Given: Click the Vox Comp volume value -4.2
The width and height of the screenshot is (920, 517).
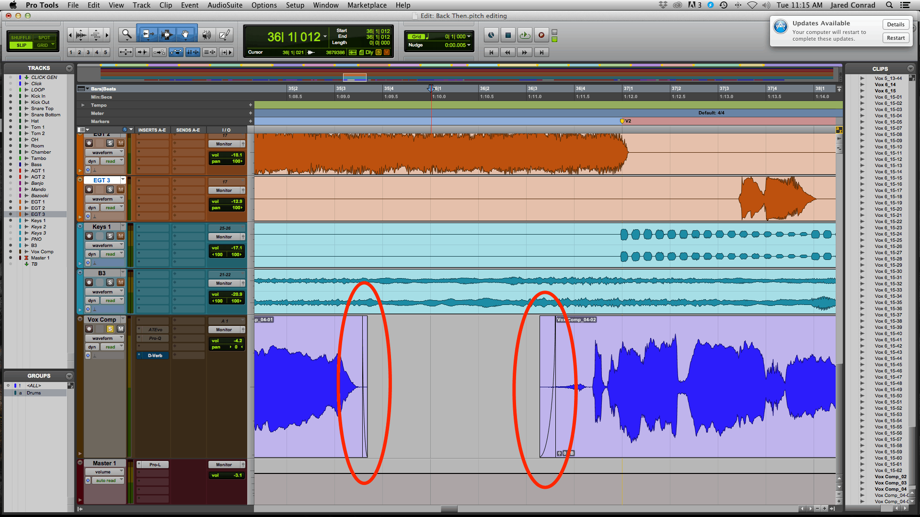Looking at the screenshot, I should (238, 341).
